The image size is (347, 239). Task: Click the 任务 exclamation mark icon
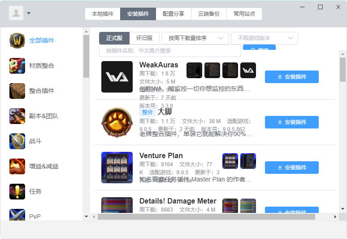17,191
